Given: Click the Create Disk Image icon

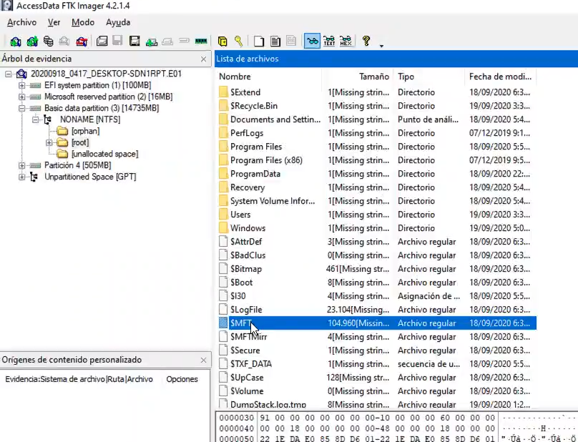Looking at the screenshot, I should 102,41.
